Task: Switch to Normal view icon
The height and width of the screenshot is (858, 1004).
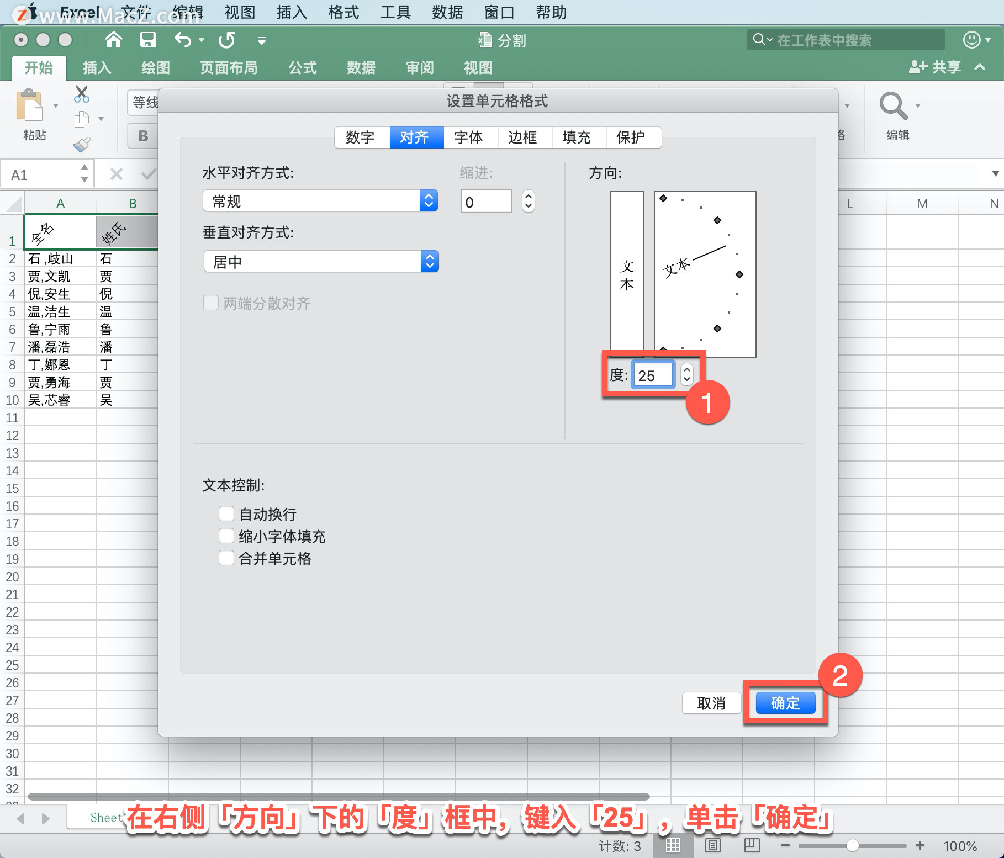Action: pyautogui.click(x=673, y=845)
